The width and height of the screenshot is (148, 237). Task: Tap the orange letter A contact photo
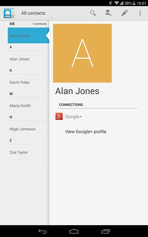pos(83,53)
